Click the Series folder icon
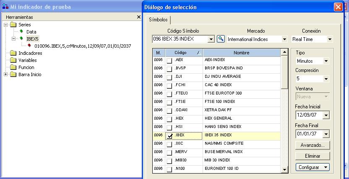The image size is (349, 179). [13, 25]
